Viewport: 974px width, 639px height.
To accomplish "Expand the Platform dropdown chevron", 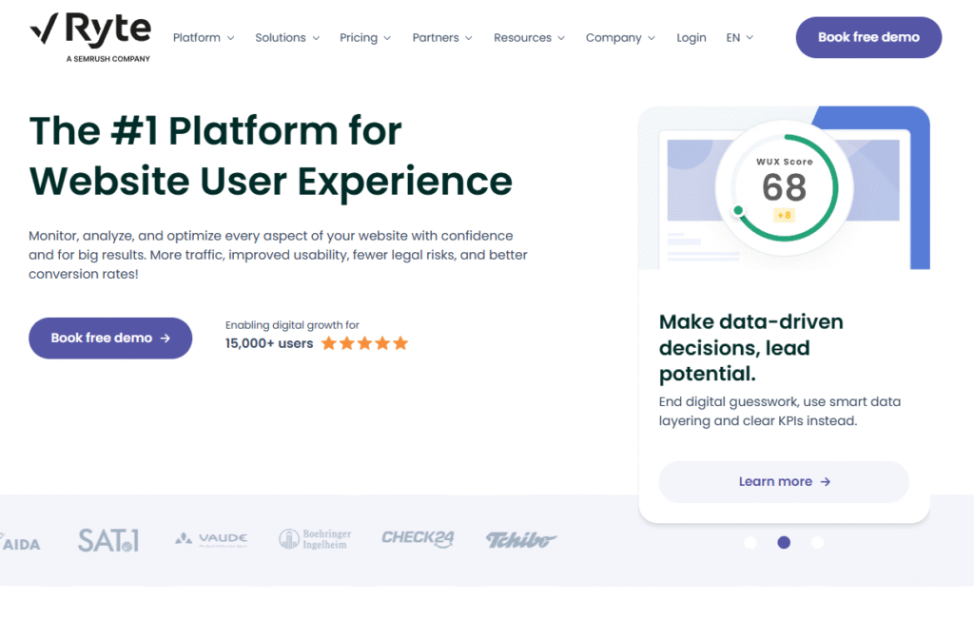I will coord(231,38).
